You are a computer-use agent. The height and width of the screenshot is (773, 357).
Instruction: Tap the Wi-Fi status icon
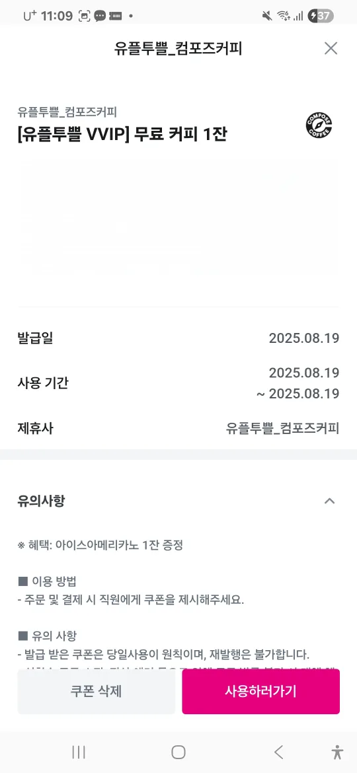point(283,16)
